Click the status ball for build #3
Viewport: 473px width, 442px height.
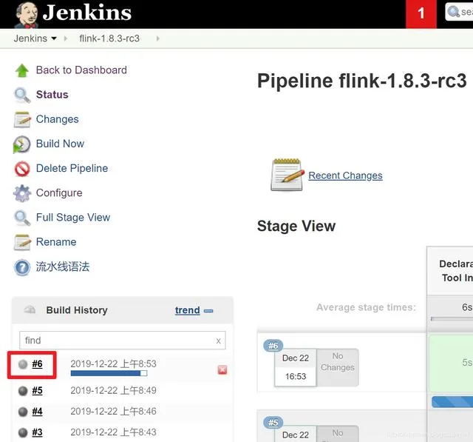pos(23,432)
